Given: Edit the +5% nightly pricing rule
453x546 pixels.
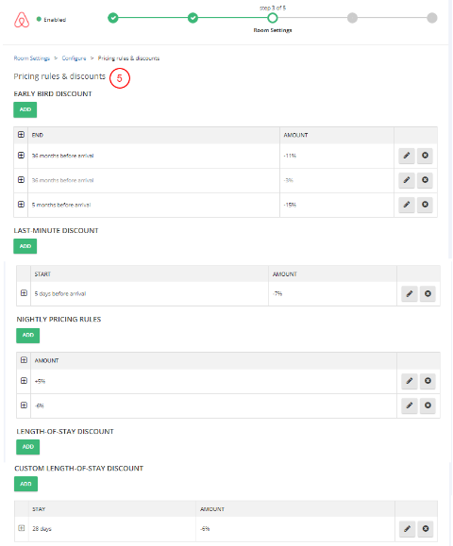Looking at the screenshot, I should (x=409, y=381).
